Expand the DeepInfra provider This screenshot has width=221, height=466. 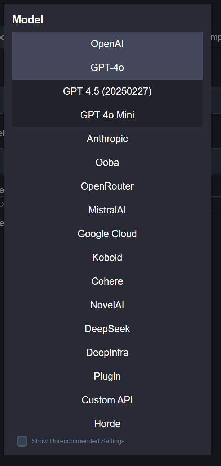click(107, 353)
